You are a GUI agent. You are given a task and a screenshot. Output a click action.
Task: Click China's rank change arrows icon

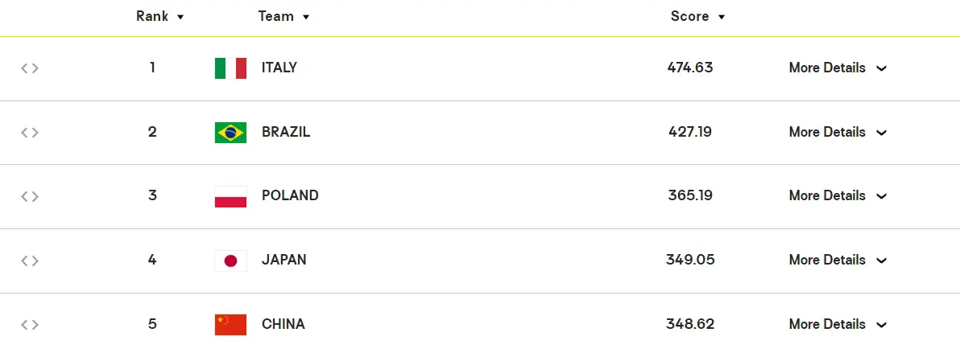click(x=30, y=325)
